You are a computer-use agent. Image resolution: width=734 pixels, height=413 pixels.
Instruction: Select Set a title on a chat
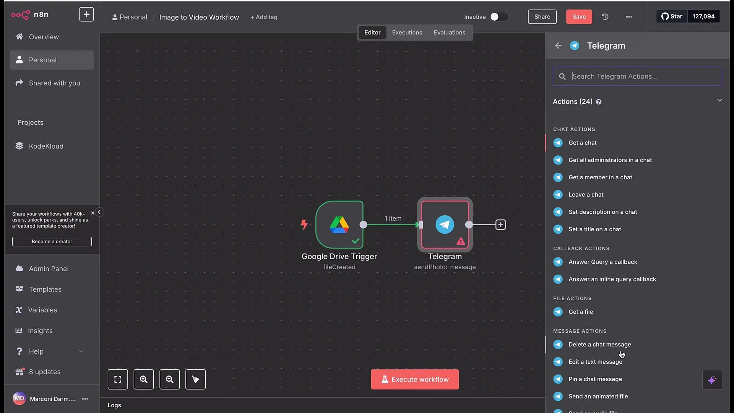(637, 229)
